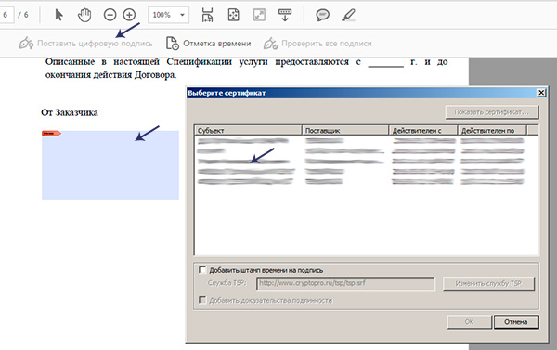This screenshot has width=557, height=350.
Task: Enable Добавить штамп времени на подпись checkbox
Action: pyautogui.click(x=202, y=270)
